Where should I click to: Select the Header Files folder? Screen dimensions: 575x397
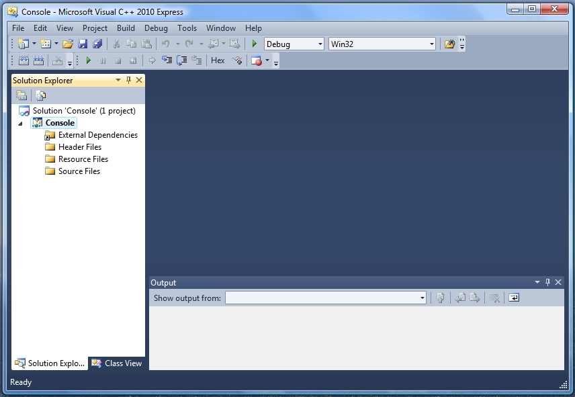click(79, 147)
